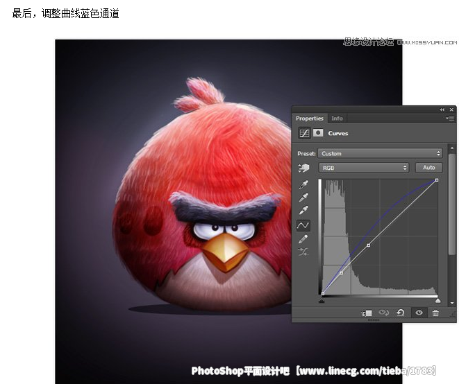This screenshot has width=475, height=384.
Task: Select the black point eyedropper
Action: point(303,184)
